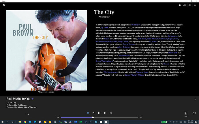Toggle the heart favorite next to Real Mutha for Ya
This screenshot has height=124, width=199.
(33, 99)
